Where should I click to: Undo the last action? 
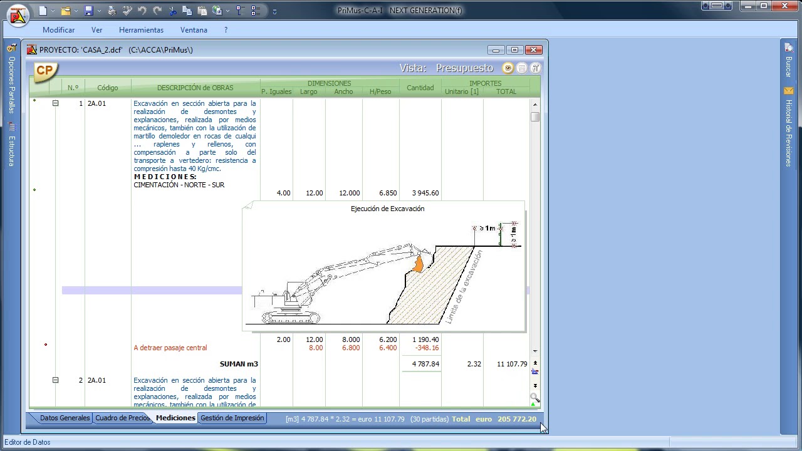coord(142,11)
